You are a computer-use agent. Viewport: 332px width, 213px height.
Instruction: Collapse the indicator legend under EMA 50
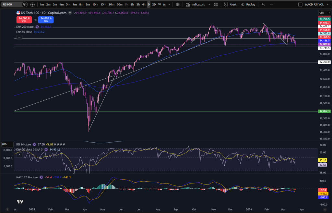tap(19, 38)
